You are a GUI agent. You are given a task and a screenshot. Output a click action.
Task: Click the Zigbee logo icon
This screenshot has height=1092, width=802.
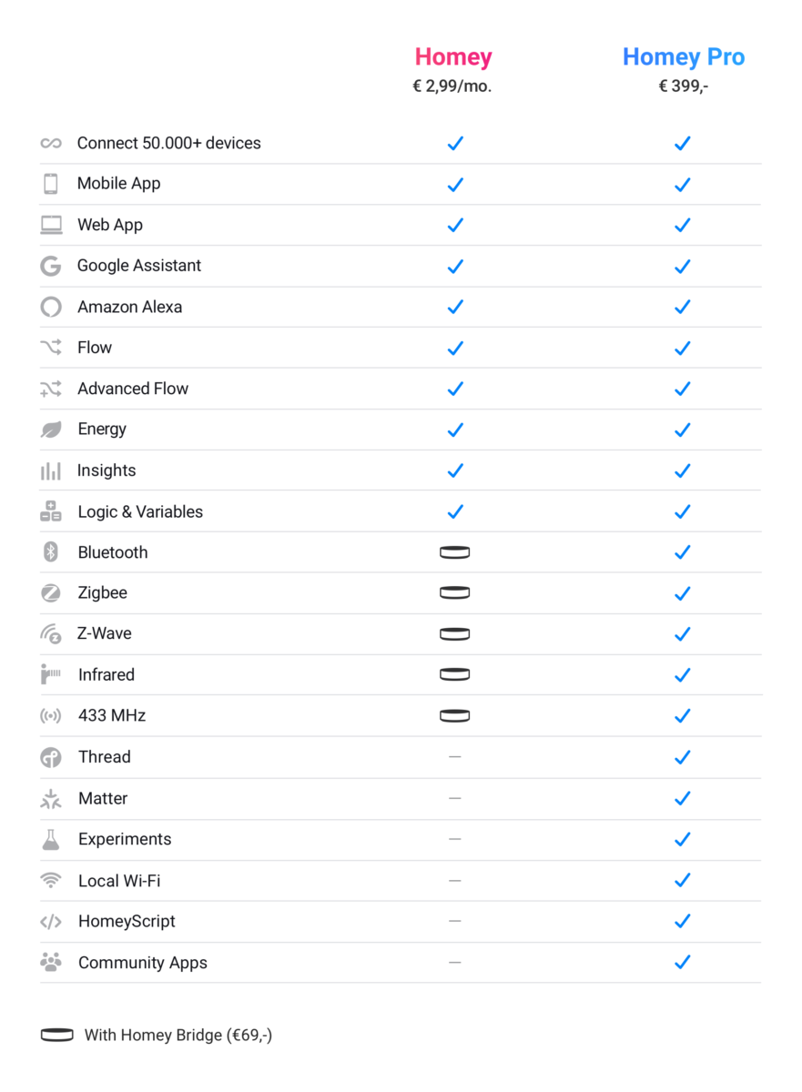point(51,593)
